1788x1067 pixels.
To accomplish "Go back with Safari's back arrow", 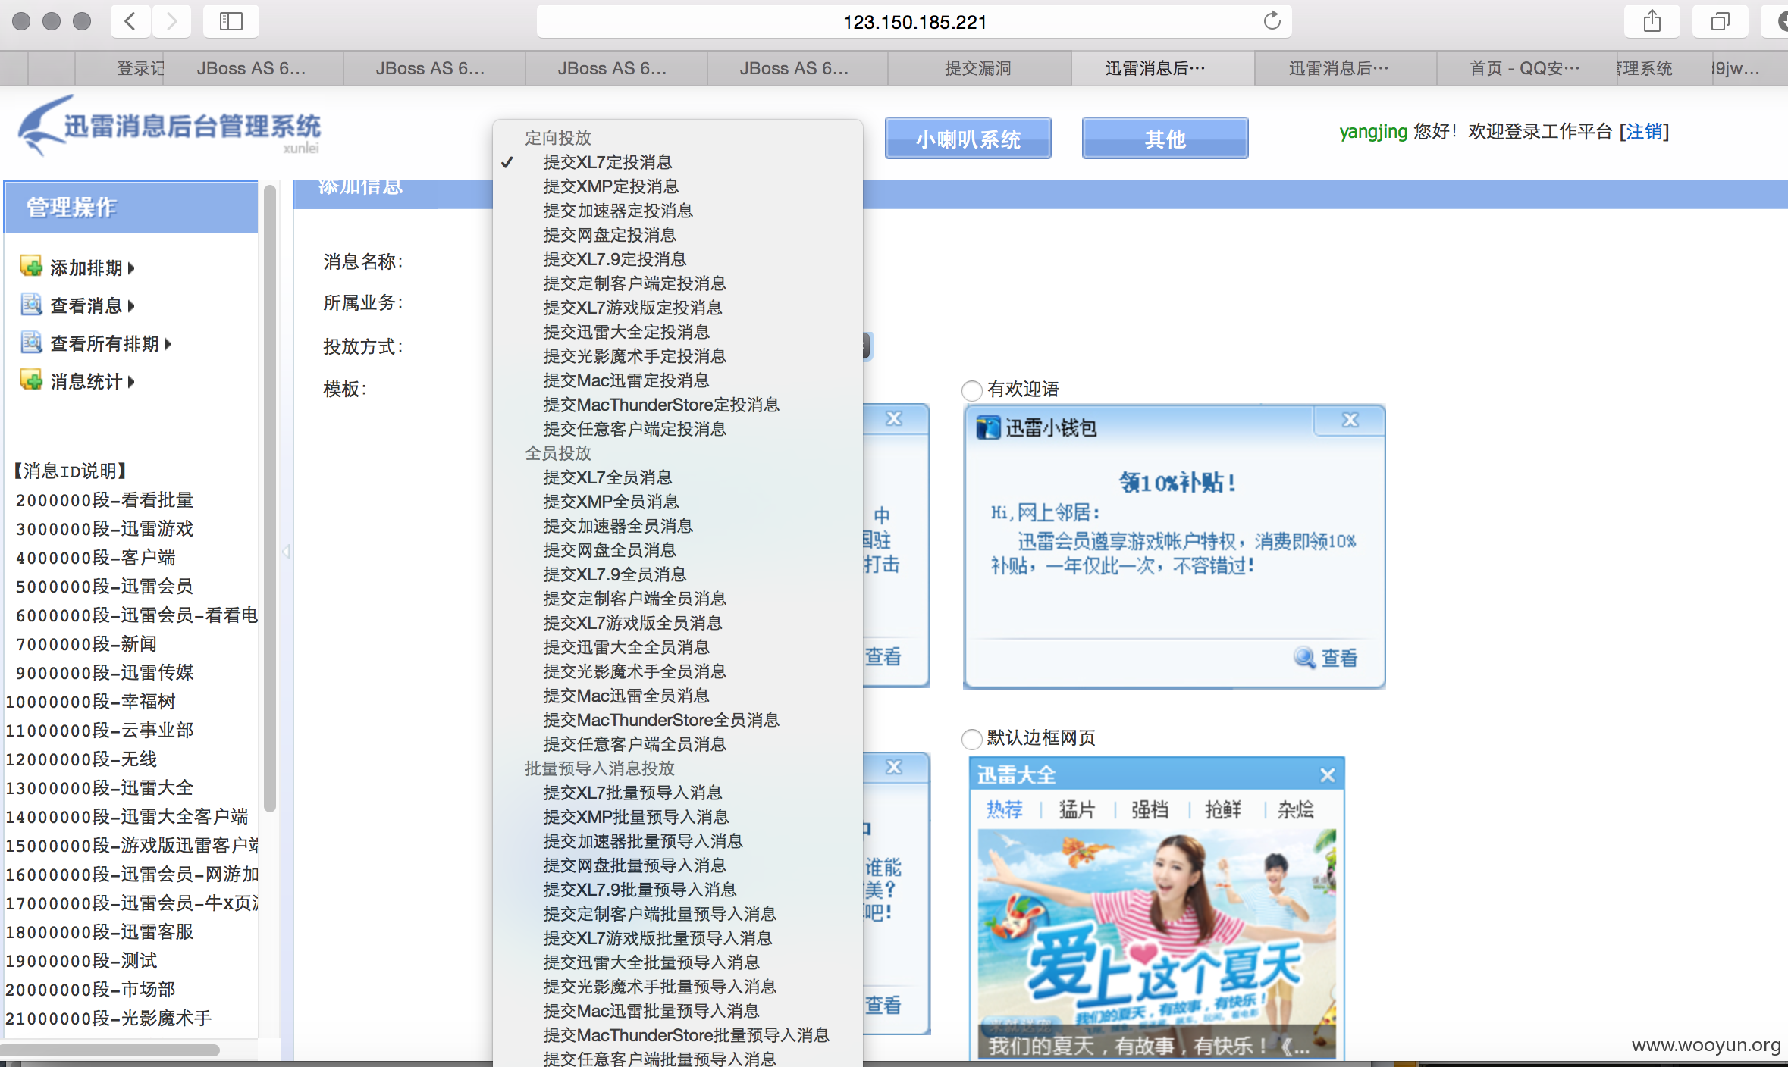I will click(130, 21).
